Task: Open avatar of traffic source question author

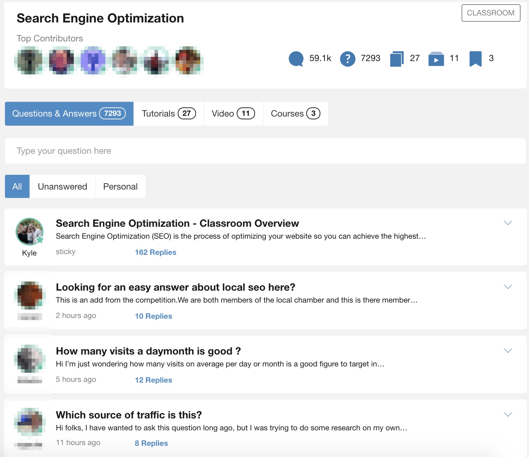Action: [x=30, y=422]
